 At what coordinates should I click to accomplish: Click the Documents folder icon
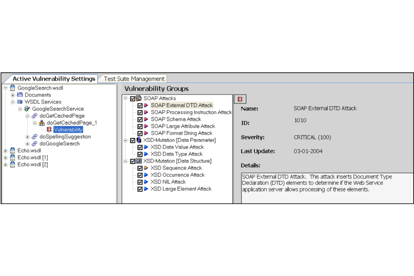pos(20,95)
